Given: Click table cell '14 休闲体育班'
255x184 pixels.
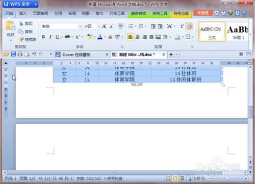Looking at the screenshot, I should [186, 80].
